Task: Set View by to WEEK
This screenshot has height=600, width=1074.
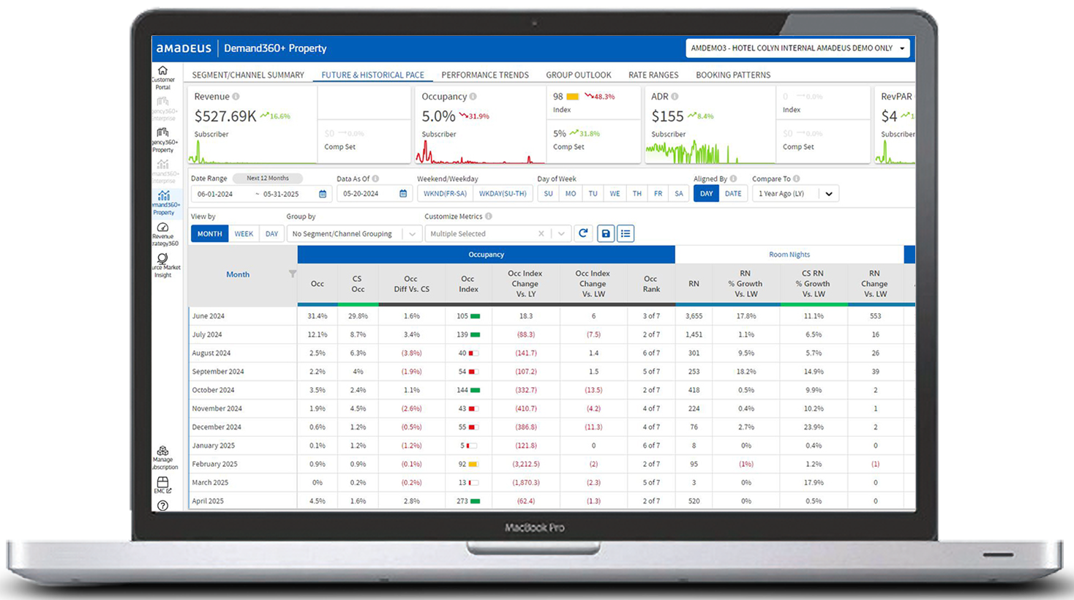Action: coord(244,234)
